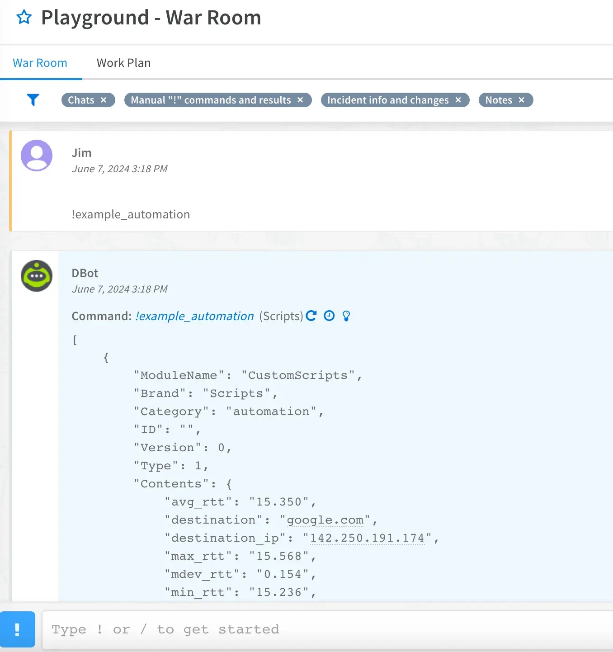Viewport: 613px width, 652px height.
Task: Click the "Version": 0 line
Action: [183, 448]
